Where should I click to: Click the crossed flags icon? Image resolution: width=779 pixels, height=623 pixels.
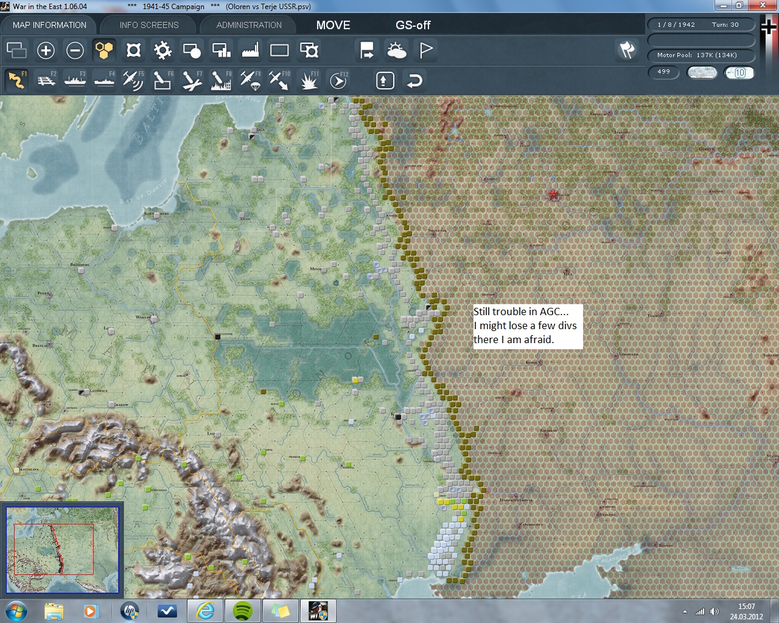pos(627,50)
